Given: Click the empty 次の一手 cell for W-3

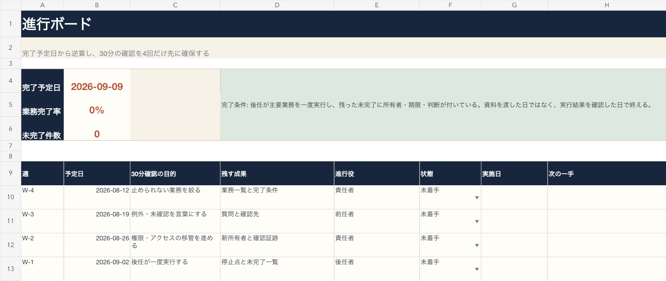Looking at the screenshot, I should 607,221.
